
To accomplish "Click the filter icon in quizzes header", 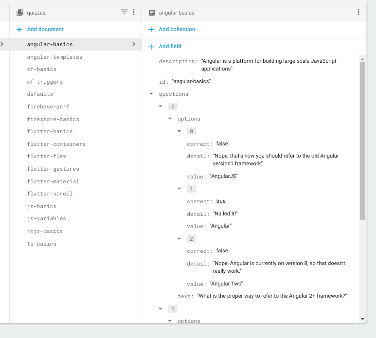I will pos(124,12).
